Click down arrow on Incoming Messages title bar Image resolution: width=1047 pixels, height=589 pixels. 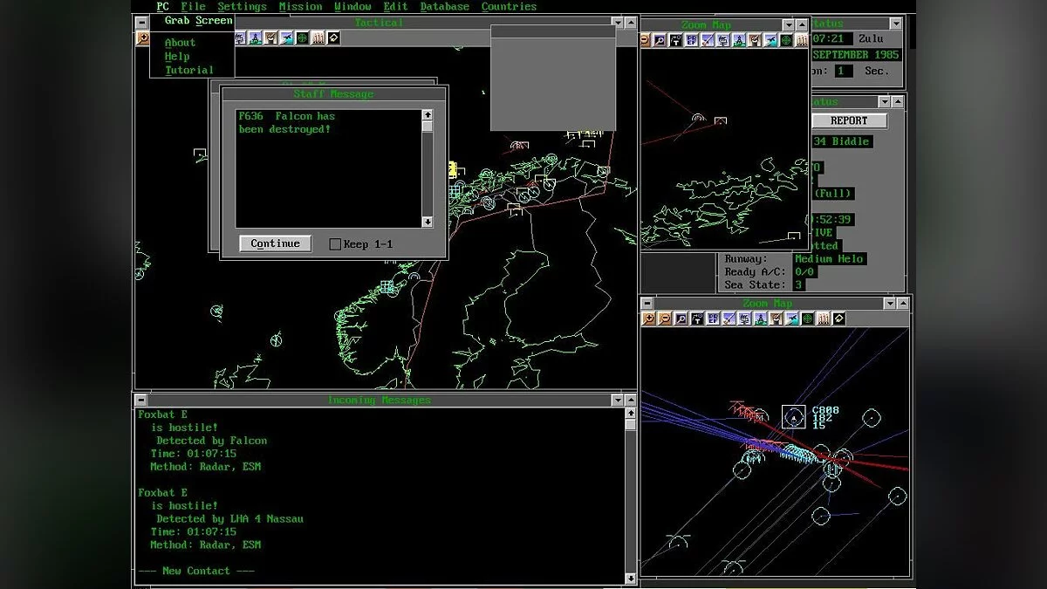point(618,400)
